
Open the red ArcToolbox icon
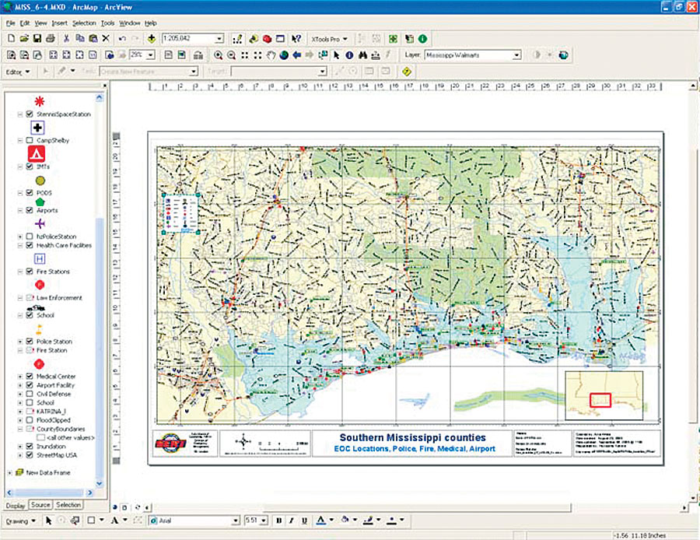click(267, 40)
